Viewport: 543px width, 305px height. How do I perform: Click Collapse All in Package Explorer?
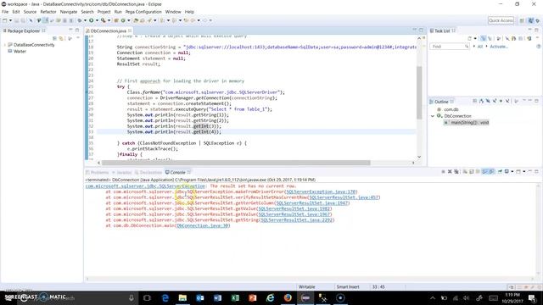tap(54, 38)
